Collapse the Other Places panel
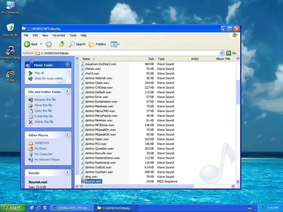This screenshot has height=212, width=283. tap(67, 135)
